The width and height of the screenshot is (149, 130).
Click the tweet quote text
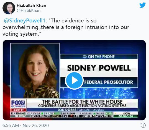click(66, 27)
